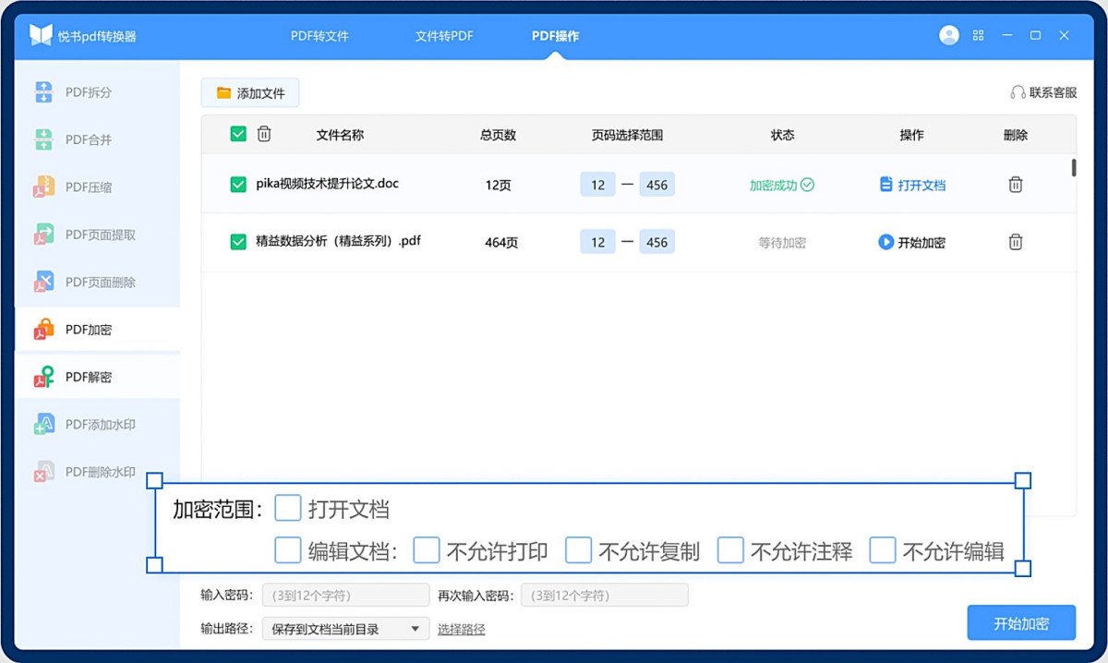Click the 添加文件 button
1108x663 pixels.
click(x=250, y=92)
